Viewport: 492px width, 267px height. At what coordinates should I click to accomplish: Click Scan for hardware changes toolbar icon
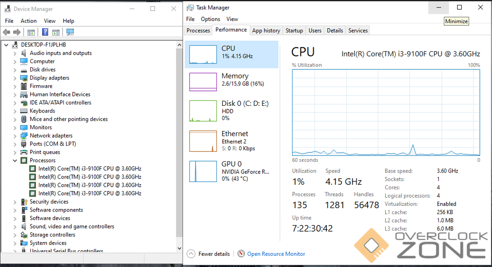pyautogui.click(x=70, y=32)
